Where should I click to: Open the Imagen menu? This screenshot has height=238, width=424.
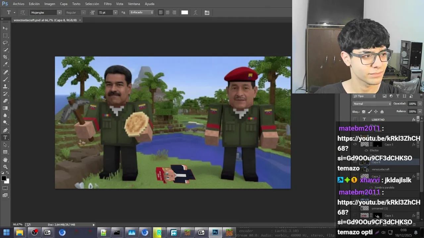50,4
